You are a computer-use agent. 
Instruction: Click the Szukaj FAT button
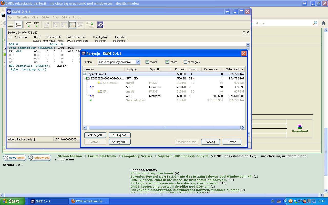(120, 135)
